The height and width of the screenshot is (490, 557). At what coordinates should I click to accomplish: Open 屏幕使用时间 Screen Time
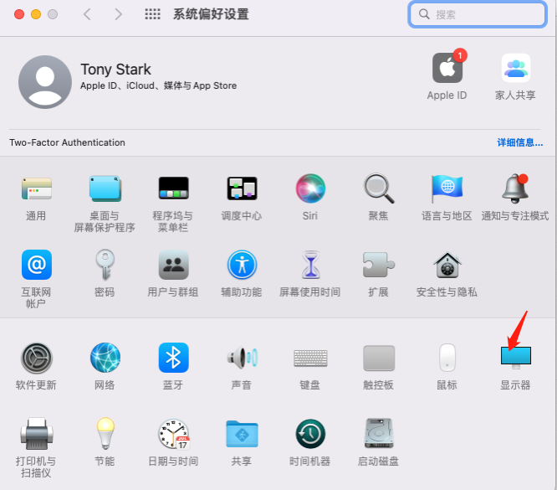point(309,266)
